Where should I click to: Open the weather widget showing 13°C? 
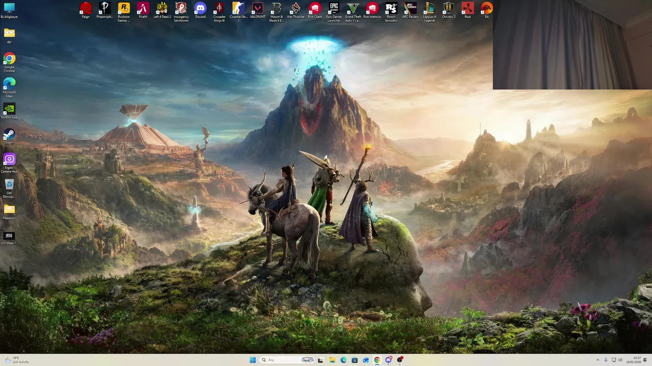pyautogui.click(x=16, y=360)
